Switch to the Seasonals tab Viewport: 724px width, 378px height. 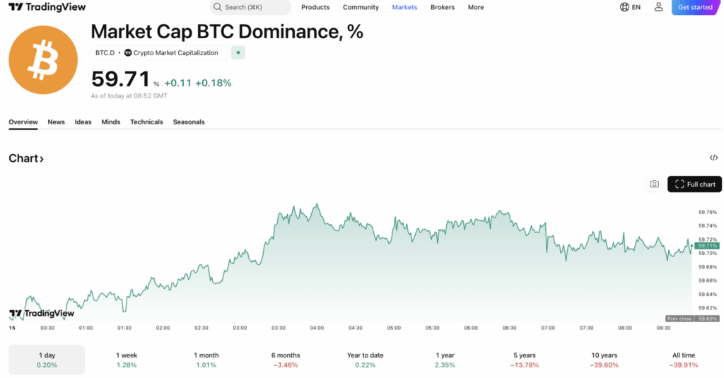(188, 122)
